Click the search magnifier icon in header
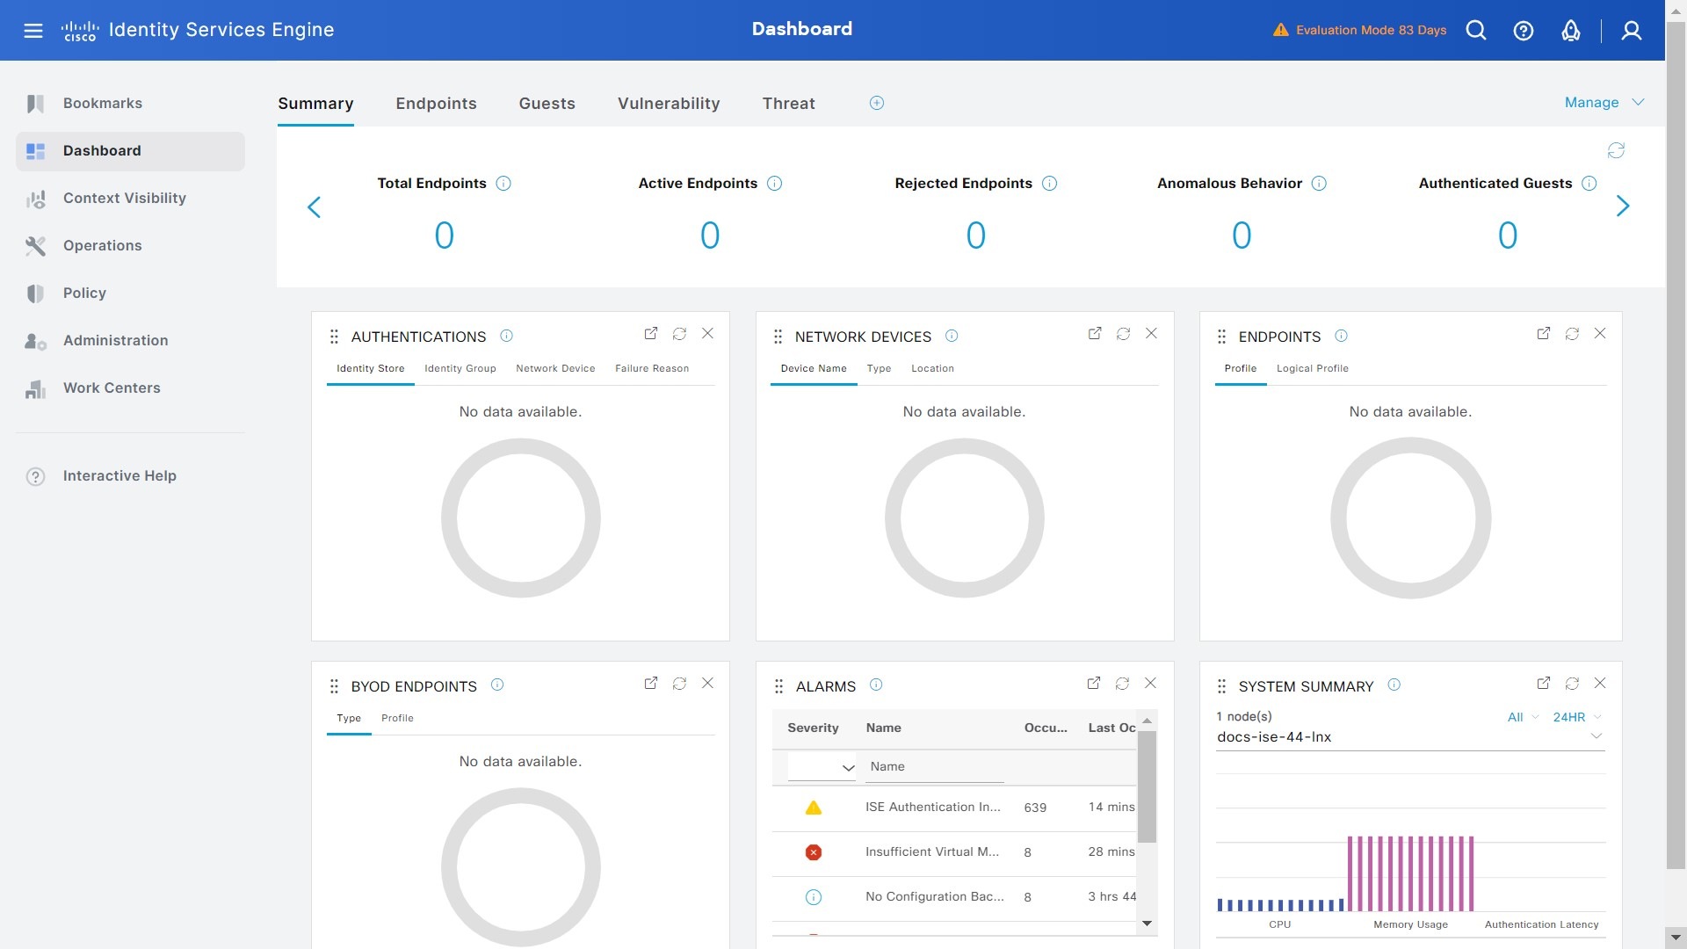1687x949 pixels. click(1476, 31)
